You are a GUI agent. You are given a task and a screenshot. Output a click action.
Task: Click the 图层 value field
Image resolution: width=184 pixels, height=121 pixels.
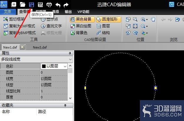coord(54,72)
